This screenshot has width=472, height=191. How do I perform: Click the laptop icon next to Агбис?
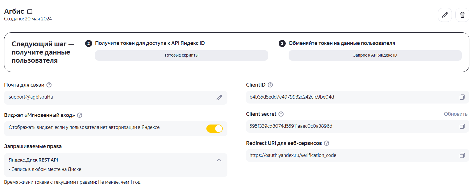[x=30, y=12]
